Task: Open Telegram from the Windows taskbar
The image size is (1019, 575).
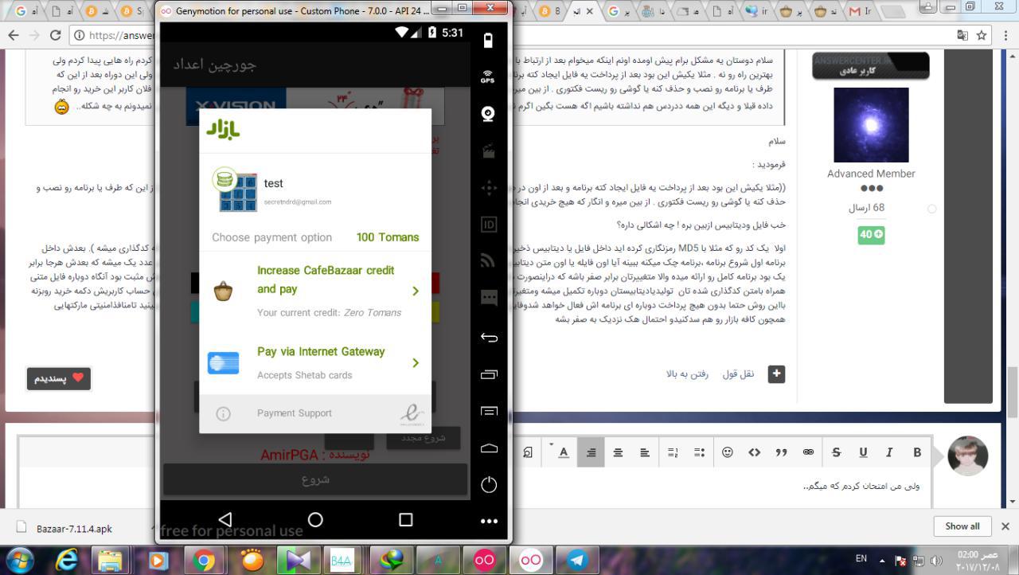Action: tap(577, 560)
